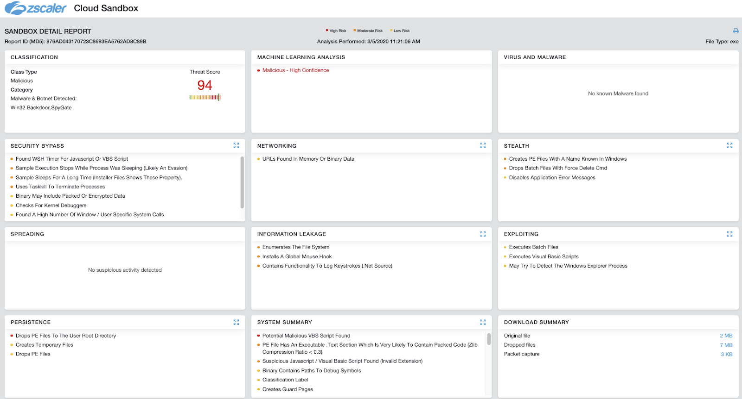Expand the Persistence panel
This screenshot has height=399, width=742.
click(x=236, y=322)
